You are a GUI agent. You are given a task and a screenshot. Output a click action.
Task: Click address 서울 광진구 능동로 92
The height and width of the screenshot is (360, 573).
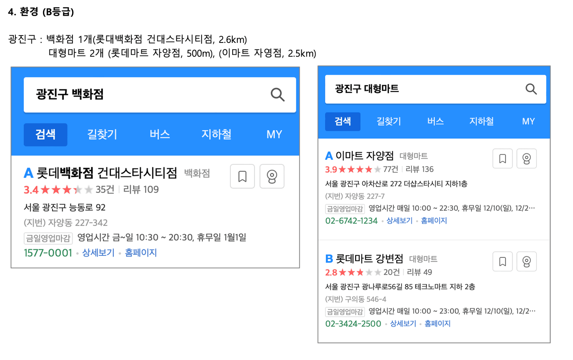pos(64,208)
